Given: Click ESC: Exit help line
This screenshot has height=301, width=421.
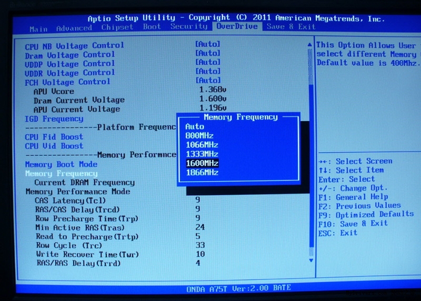Looking at the screenshot, I should pos(338,233).
